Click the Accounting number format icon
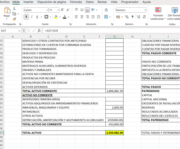This screenshot has height=149, width=180. tap(118, 17)
